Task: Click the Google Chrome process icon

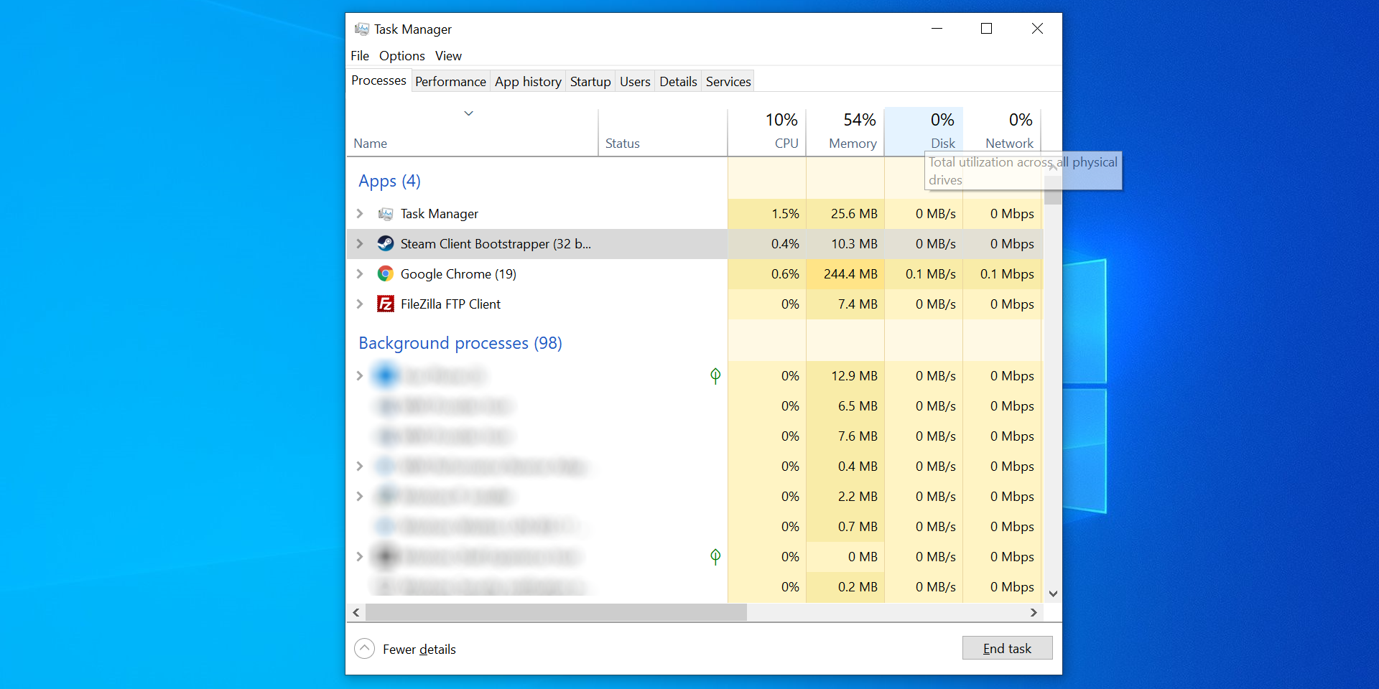Action: tap(385, 273)
